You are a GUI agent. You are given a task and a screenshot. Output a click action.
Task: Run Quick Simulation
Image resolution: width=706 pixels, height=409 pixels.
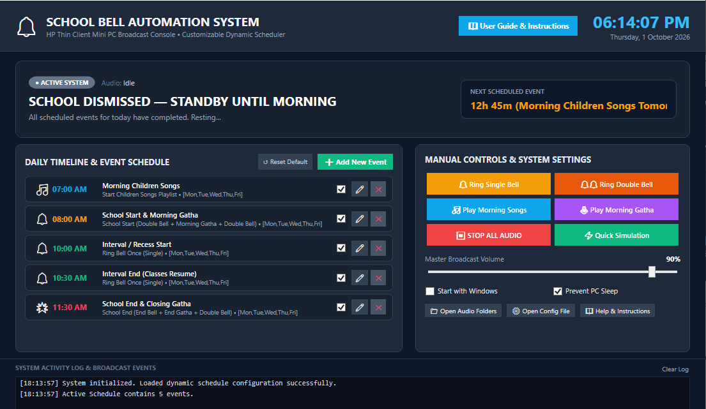coord(617,235)
